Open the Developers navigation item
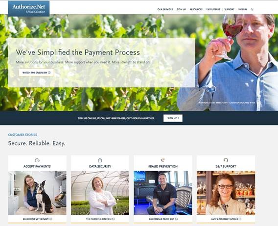Screen dimensions: 278x226 click(213, 9)
